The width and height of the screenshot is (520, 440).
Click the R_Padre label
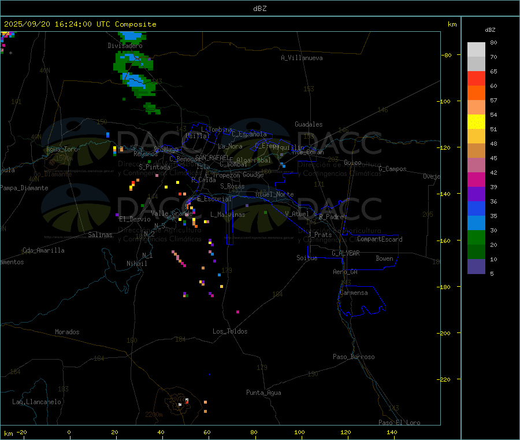click(x=331, y=217)
